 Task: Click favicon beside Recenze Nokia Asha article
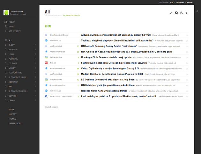point(46,91)
